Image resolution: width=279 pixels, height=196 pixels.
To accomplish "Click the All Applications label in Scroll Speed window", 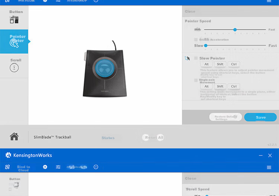I will (77, 167).
